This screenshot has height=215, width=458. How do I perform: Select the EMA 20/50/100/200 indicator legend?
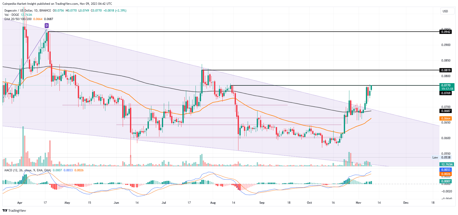pos(18,19)
